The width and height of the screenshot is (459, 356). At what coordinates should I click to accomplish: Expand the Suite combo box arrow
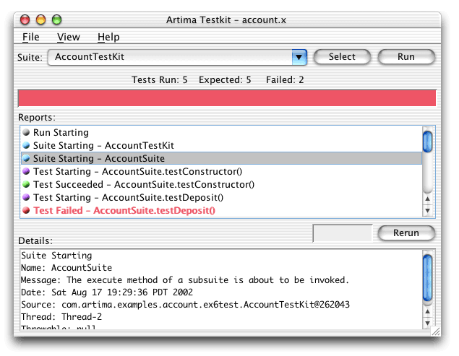(299, 57)
